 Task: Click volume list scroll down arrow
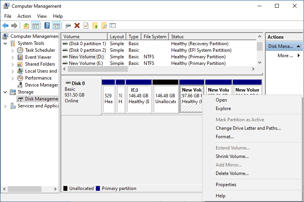259,63
